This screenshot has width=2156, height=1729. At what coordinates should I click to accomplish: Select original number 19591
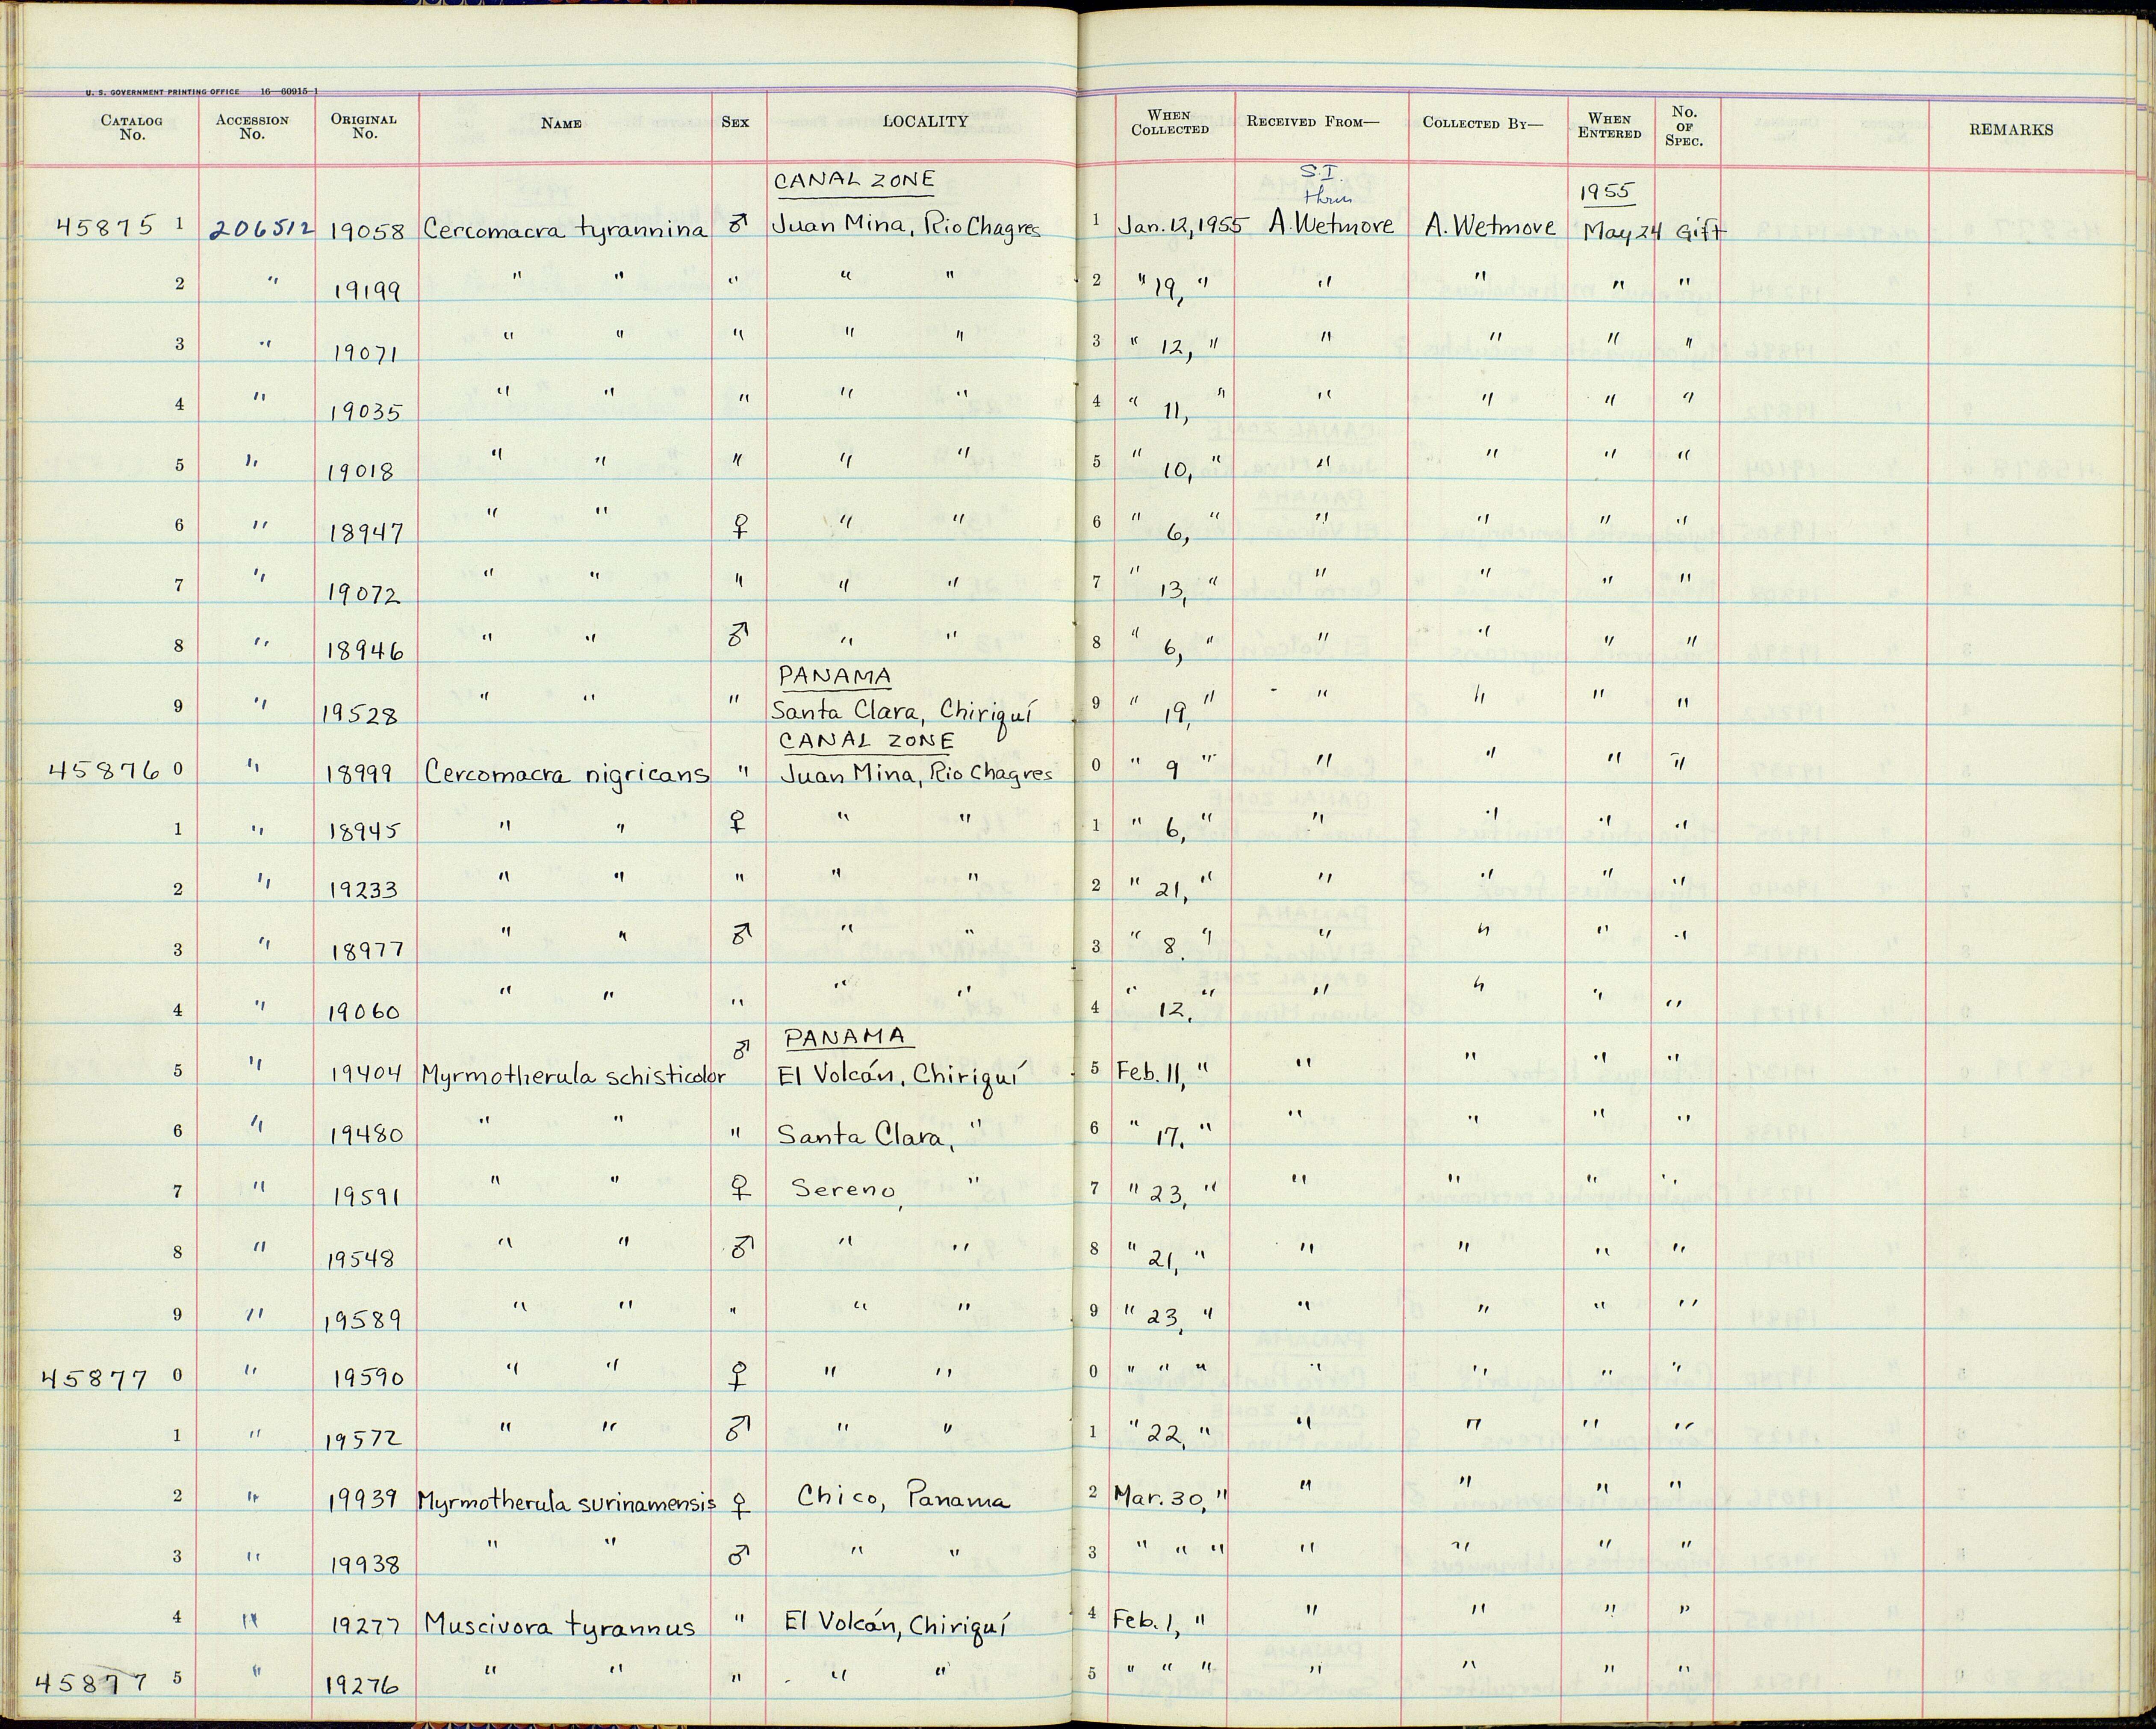click(x=366, y=1196)
